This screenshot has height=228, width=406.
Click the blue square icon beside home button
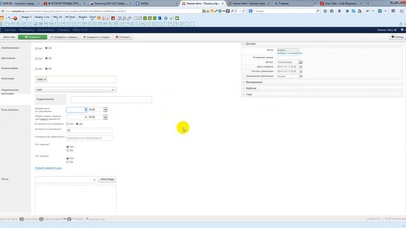pos(353,11)
